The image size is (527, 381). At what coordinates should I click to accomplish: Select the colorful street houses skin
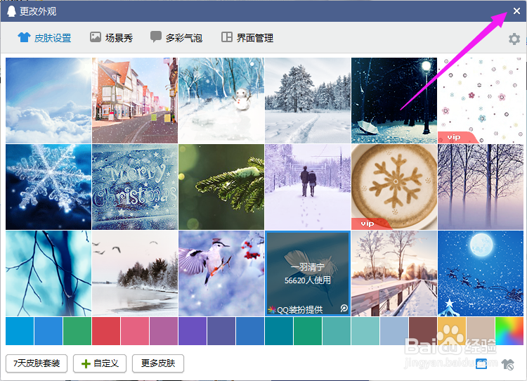pyautogui.click(x=135, y=101)
